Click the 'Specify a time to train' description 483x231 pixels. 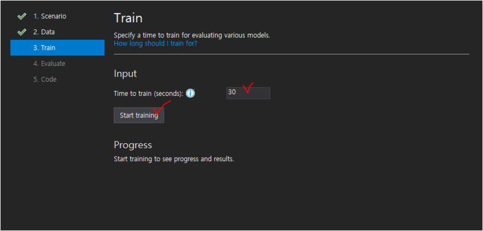tap(192, 35)
